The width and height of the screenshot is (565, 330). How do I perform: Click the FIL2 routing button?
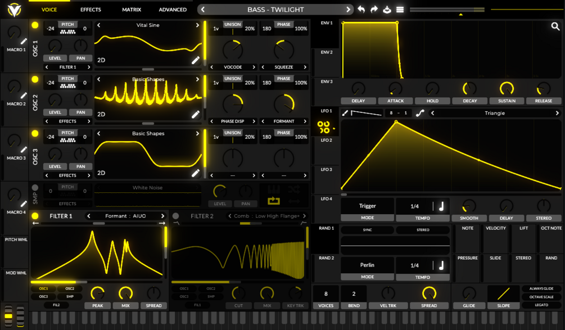tap(57, 305)
